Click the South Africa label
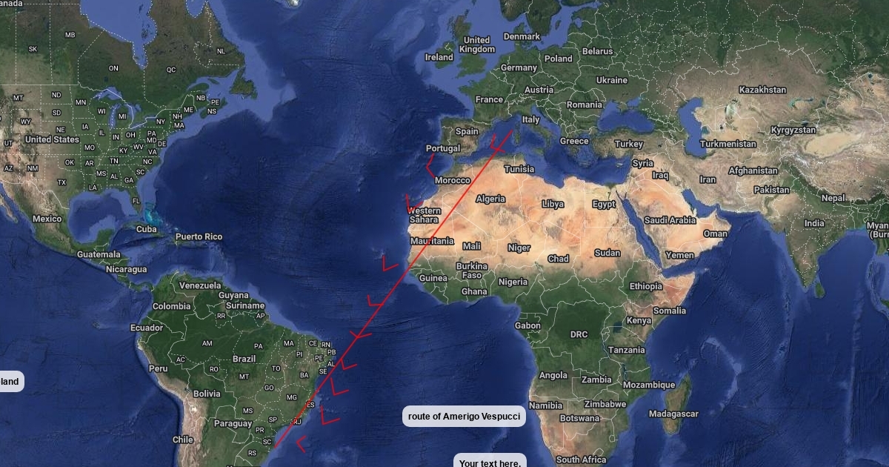This screenshot has width=889, height=467. coord(581,460)
